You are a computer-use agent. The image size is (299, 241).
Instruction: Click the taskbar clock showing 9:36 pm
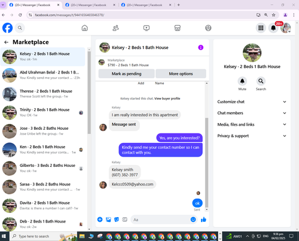(x=278, y=236)
